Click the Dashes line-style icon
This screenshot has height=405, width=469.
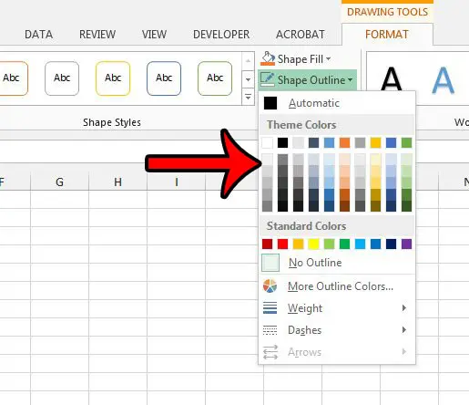270,330
